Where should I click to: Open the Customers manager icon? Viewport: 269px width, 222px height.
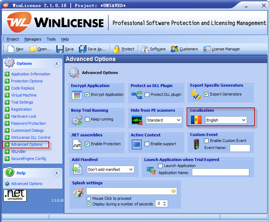(174, 49)
